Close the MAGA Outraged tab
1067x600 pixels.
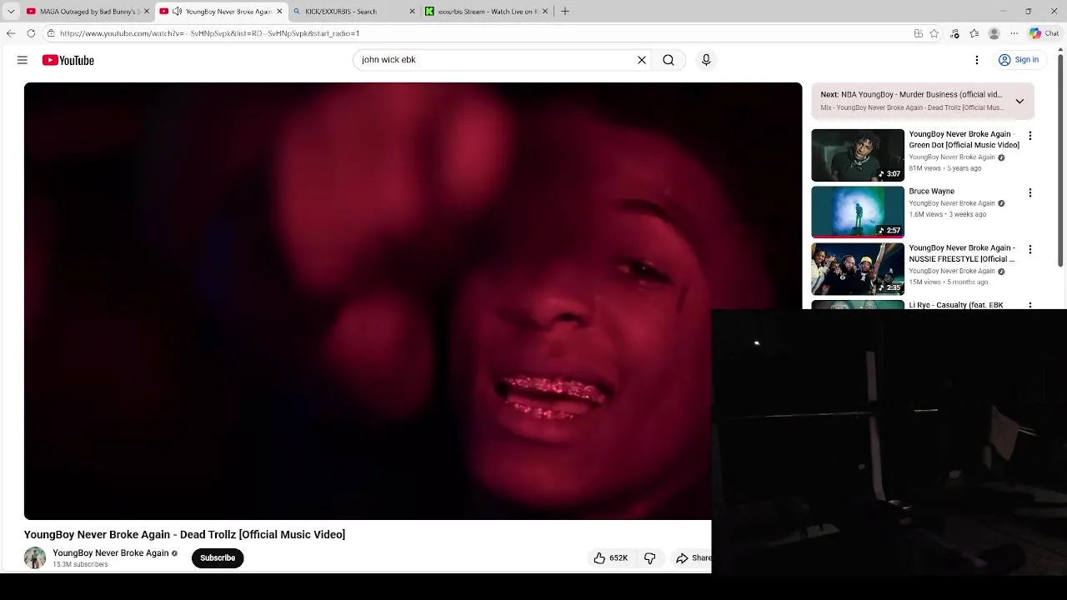click(147, 12)
